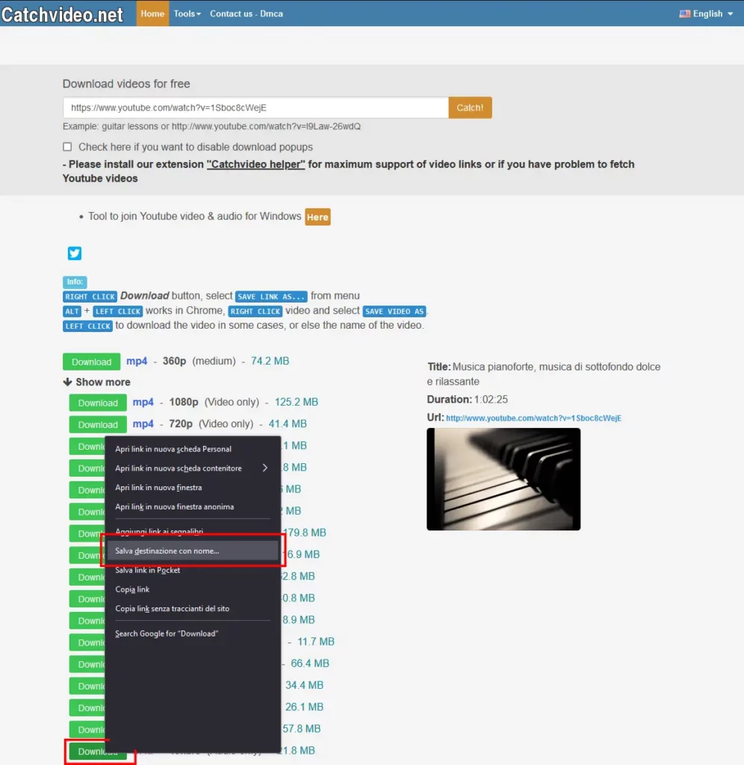The image size is (744, 765).
Task: Click the Twitter share icon
Action: point(75,253)
